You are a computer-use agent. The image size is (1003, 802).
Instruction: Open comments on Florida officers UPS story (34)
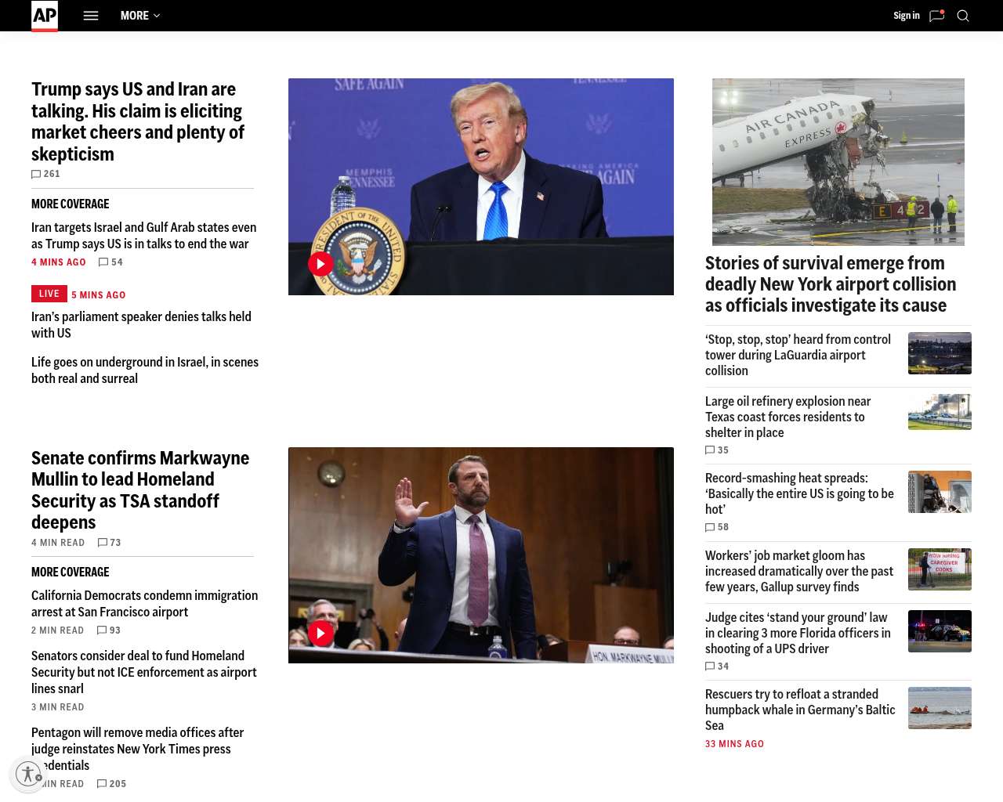tap(717, 667)
